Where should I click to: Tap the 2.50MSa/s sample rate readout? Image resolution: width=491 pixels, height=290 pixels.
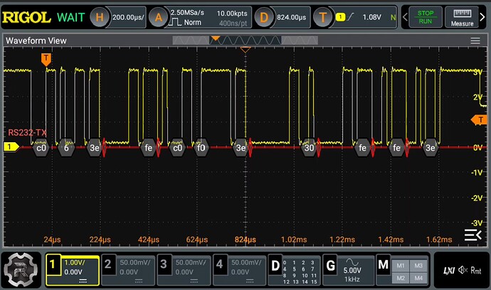point(187,13)
